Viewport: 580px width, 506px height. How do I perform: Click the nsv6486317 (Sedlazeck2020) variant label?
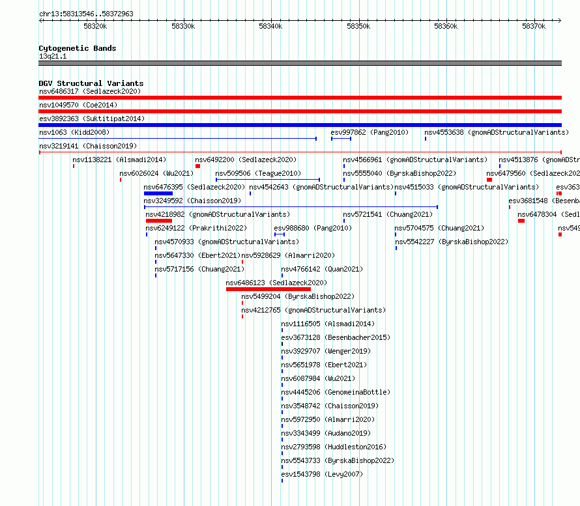[90, 91]
